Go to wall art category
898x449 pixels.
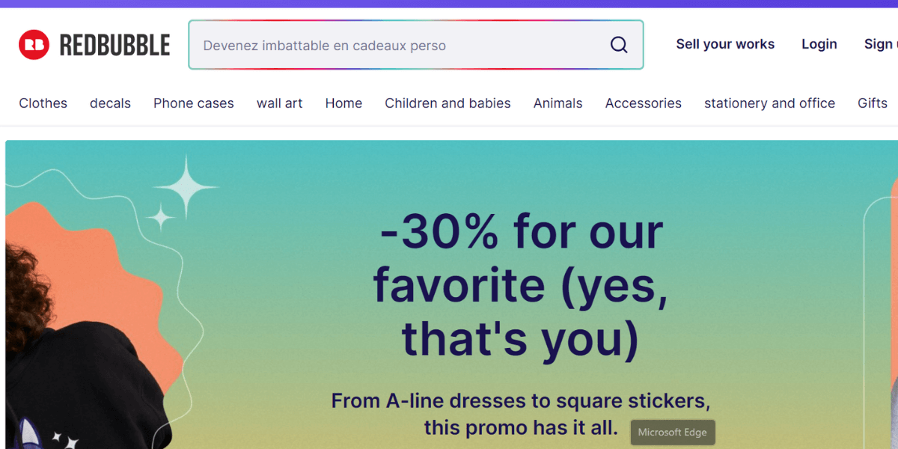pos(279,103)
